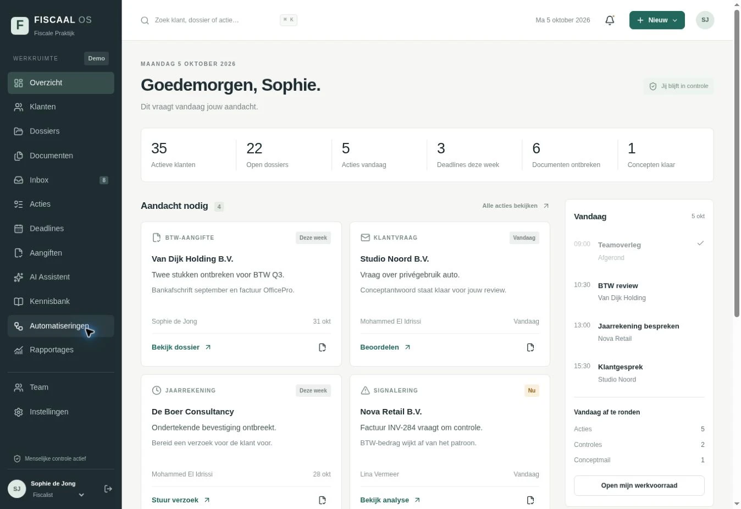Click the document icon on De Boer Consultancy card
The height and width of the screenshot is (509, 741).
click(x=322, y=500)
